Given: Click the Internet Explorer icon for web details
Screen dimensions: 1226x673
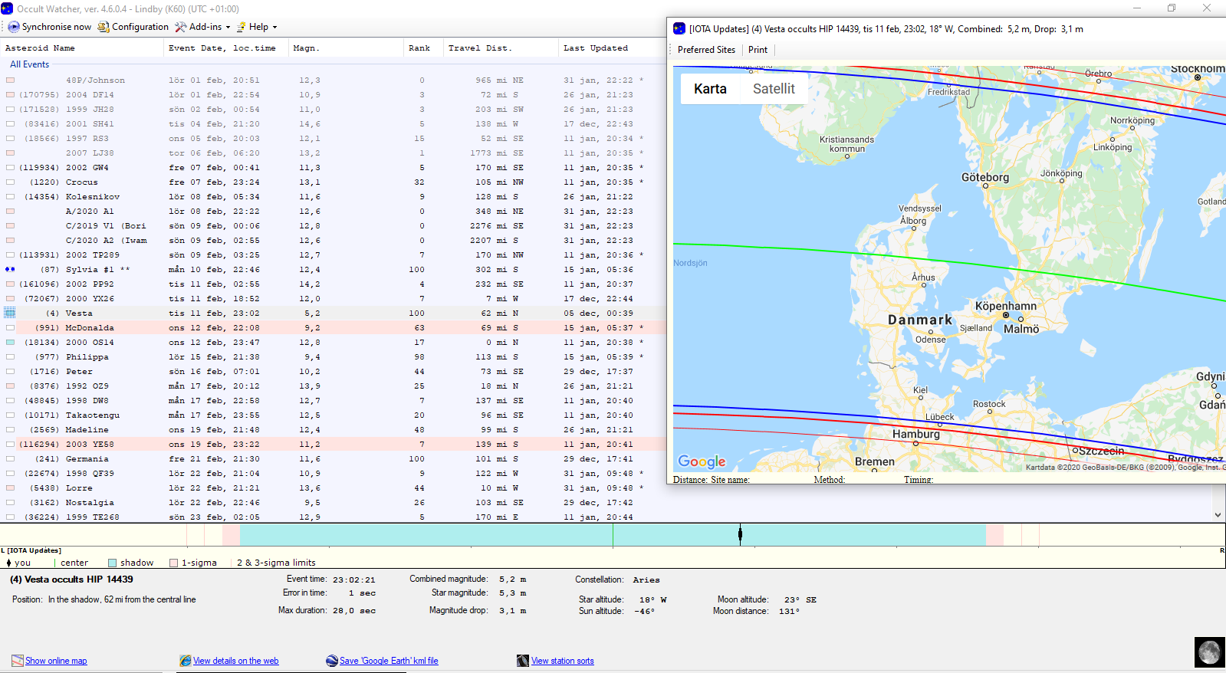Looking at the screenshot, I should tap(185, 661).
